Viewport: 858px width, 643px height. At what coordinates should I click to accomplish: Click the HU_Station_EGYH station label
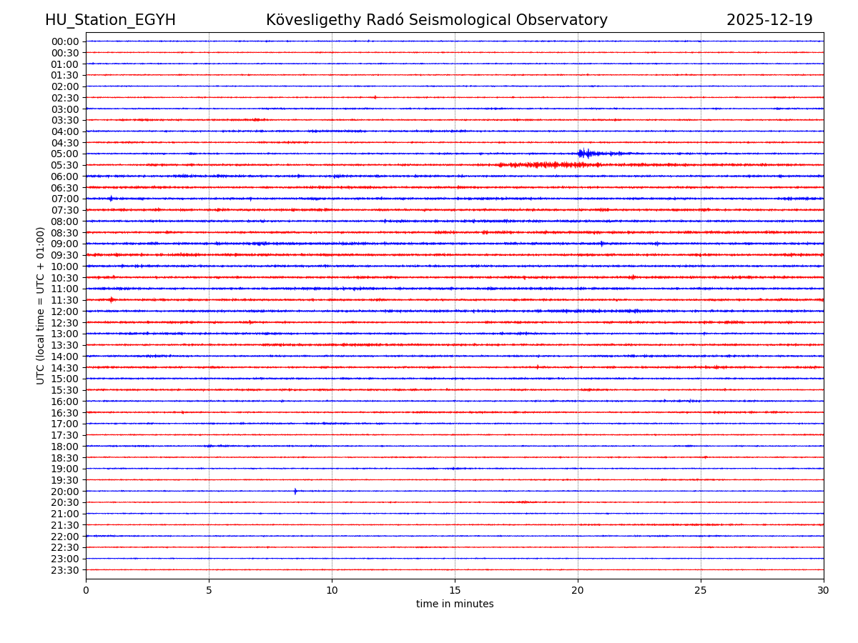point(110,21)
